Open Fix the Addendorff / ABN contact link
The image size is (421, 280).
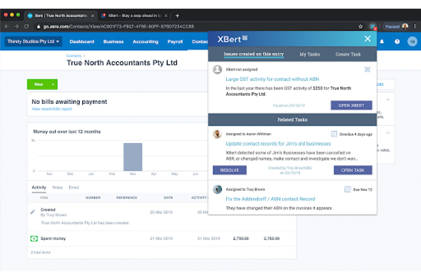click(270, 199)
